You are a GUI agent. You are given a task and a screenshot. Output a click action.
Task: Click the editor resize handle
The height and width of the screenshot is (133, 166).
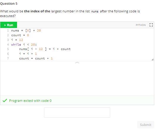[152, 60]
